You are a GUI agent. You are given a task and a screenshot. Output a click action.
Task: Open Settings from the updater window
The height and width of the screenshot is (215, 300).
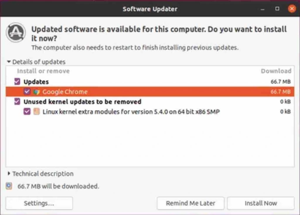(x=39, y=203)
